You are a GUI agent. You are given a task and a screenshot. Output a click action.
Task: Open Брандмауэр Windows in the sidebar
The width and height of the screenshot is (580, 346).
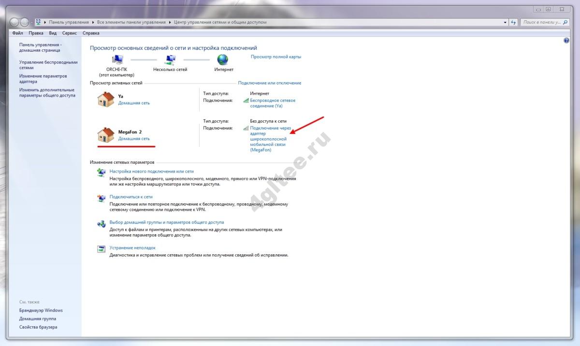[41, 310]
